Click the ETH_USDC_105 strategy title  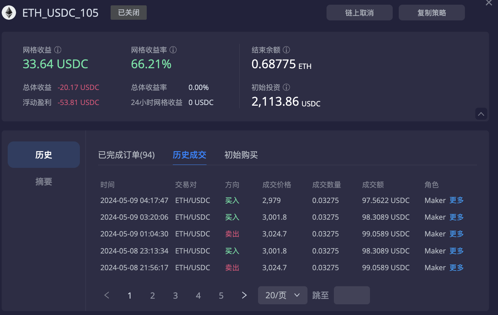[60, 13]
